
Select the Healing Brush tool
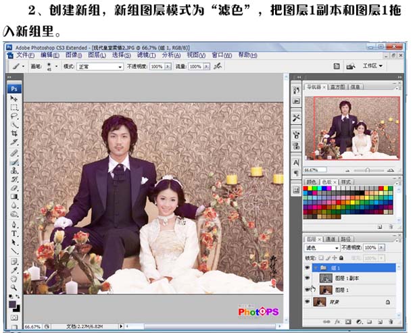[14, 153]
